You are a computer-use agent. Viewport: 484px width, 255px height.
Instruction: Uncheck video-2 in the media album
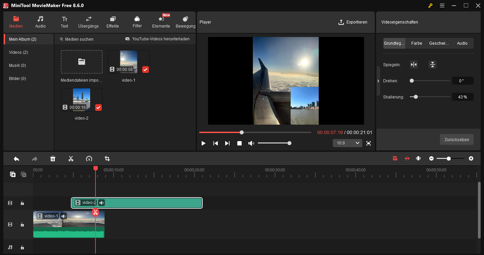pos(98,107)
